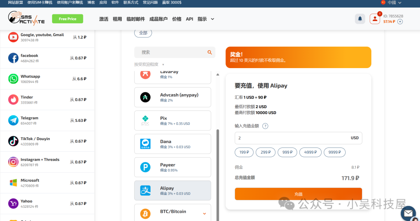Select the 999 ₽ preset amount

pos(287,152)
